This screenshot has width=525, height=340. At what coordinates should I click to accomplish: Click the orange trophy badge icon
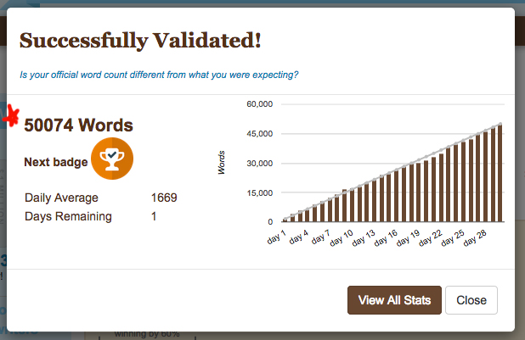click(110, 160)
